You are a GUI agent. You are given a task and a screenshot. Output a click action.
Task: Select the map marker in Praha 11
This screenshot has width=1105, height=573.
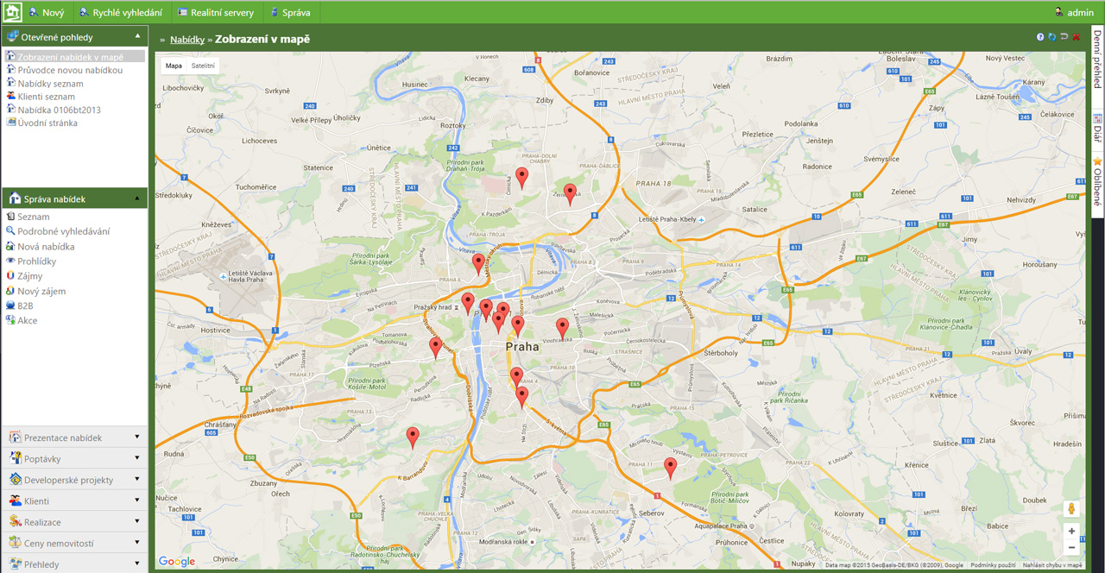point(670,469)
